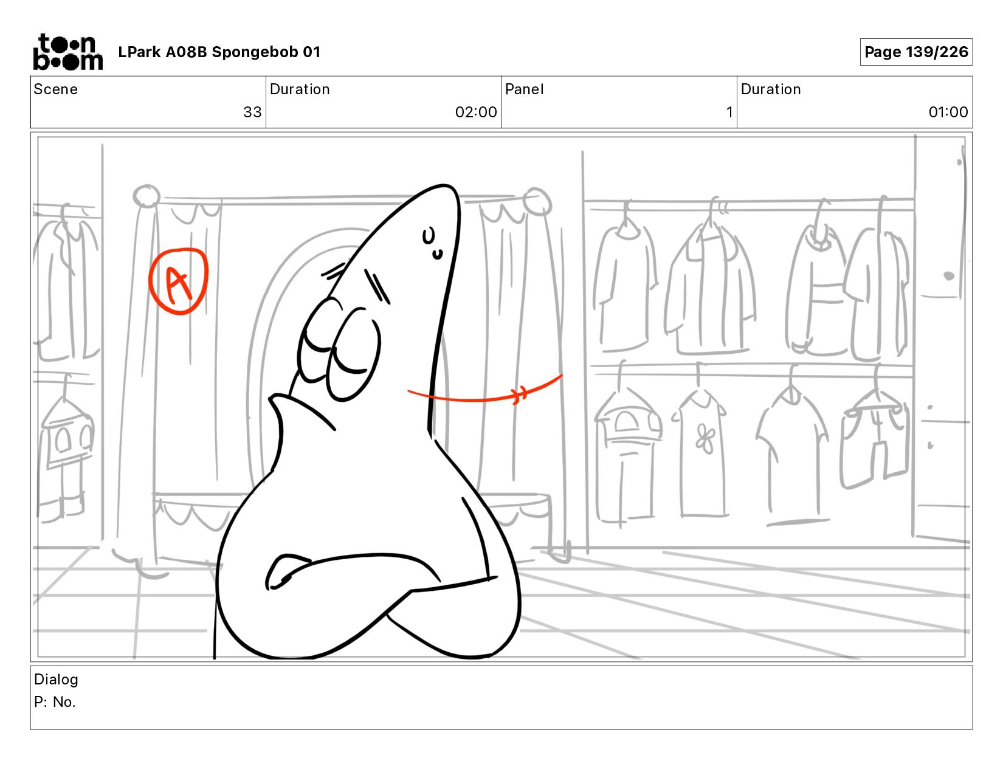
Task: Click the Duration label beside Scene
Action: click(300, 89)
